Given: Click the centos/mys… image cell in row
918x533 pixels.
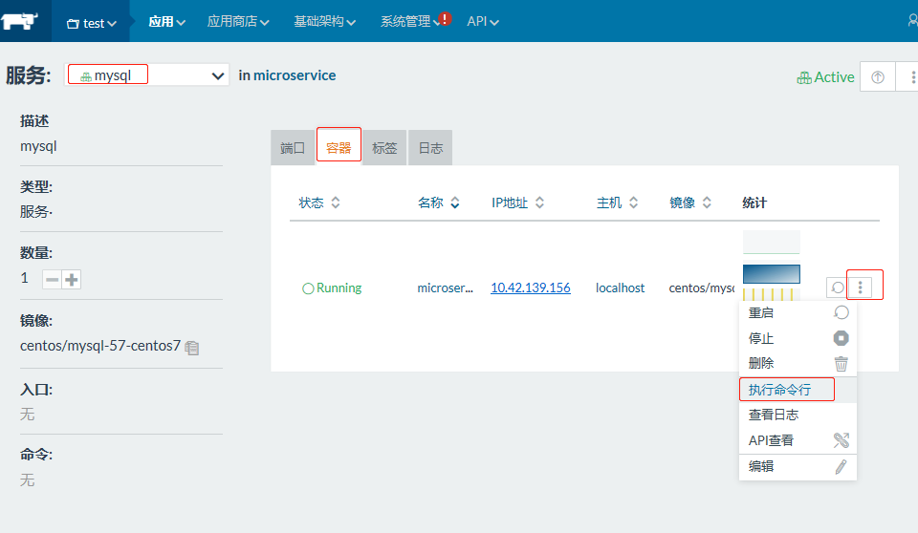Looking at the screenshot, I should (701, 288).
